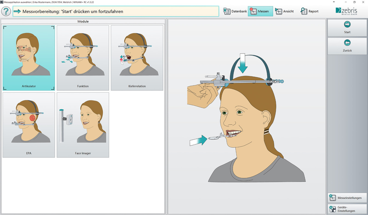The height and width of the screenshot is (215, 368).
Task: Open the Kieferrelation module
Action: 137,58
